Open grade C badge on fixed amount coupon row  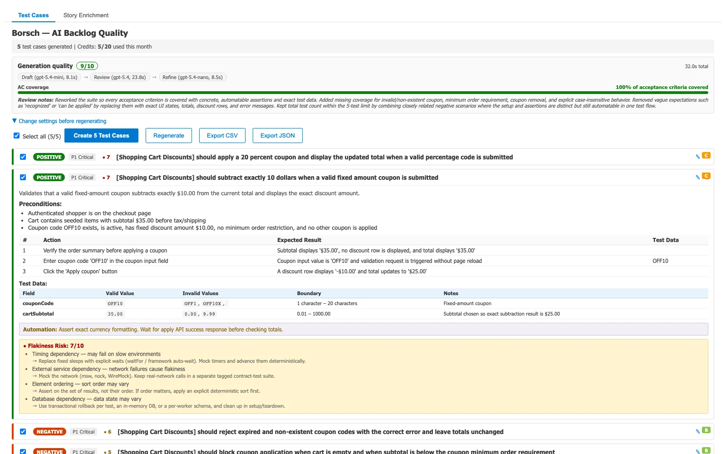pyautogui.click(x=706, y=176)
